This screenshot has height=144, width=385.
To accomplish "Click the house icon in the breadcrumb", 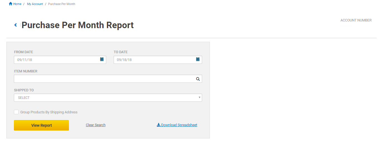I will click(11, 4).
